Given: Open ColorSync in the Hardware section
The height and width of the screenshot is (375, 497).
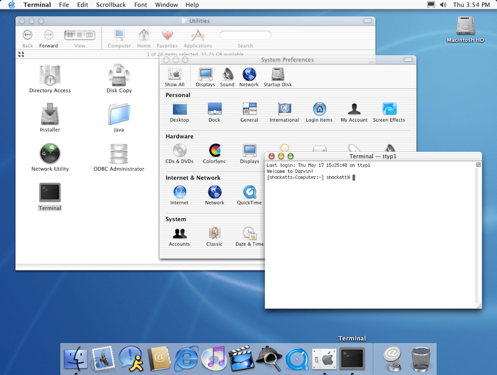Looking at the screenshot, I should pyautogui.click(x=215, y=151).
